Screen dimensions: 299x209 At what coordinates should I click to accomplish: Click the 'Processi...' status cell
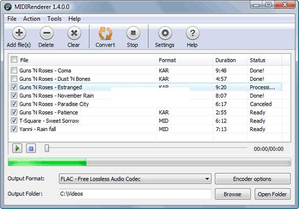(262, 87)
